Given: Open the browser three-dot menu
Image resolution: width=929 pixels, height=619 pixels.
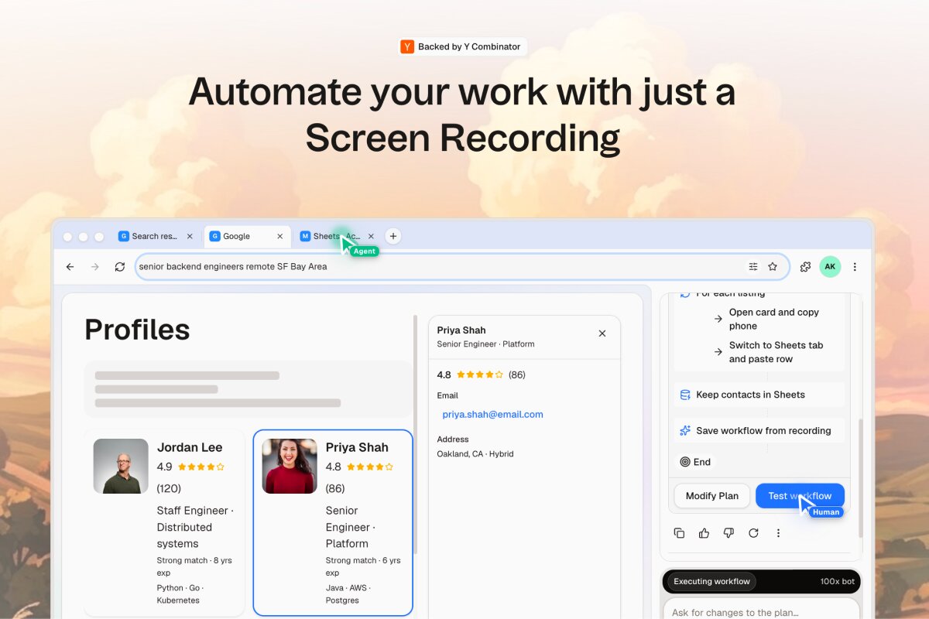Looking at the screenshot, I should coord(855,267).
